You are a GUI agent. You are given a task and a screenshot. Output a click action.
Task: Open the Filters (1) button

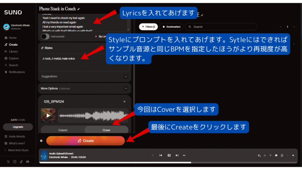(x=148, y=27)
